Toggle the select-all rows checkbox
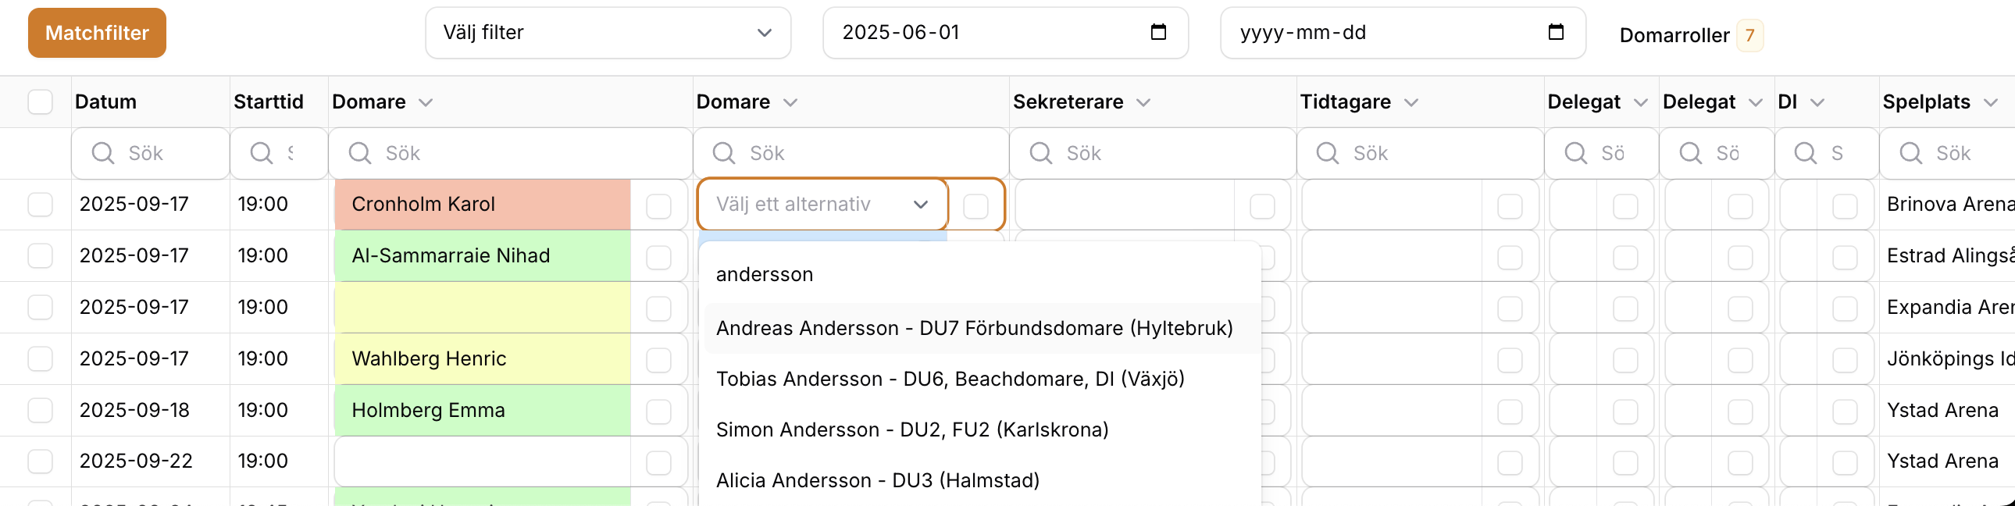The width and height of the screenshot is (2015, 506). pyautogui.click(x=40, y=102)
